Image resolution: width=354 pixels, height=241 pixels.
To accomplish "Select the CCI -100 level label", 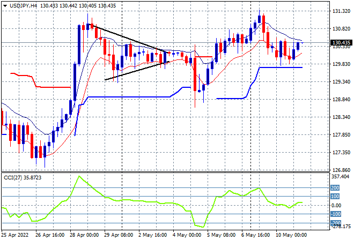I will pyautogui.click(x=336, y=214).
